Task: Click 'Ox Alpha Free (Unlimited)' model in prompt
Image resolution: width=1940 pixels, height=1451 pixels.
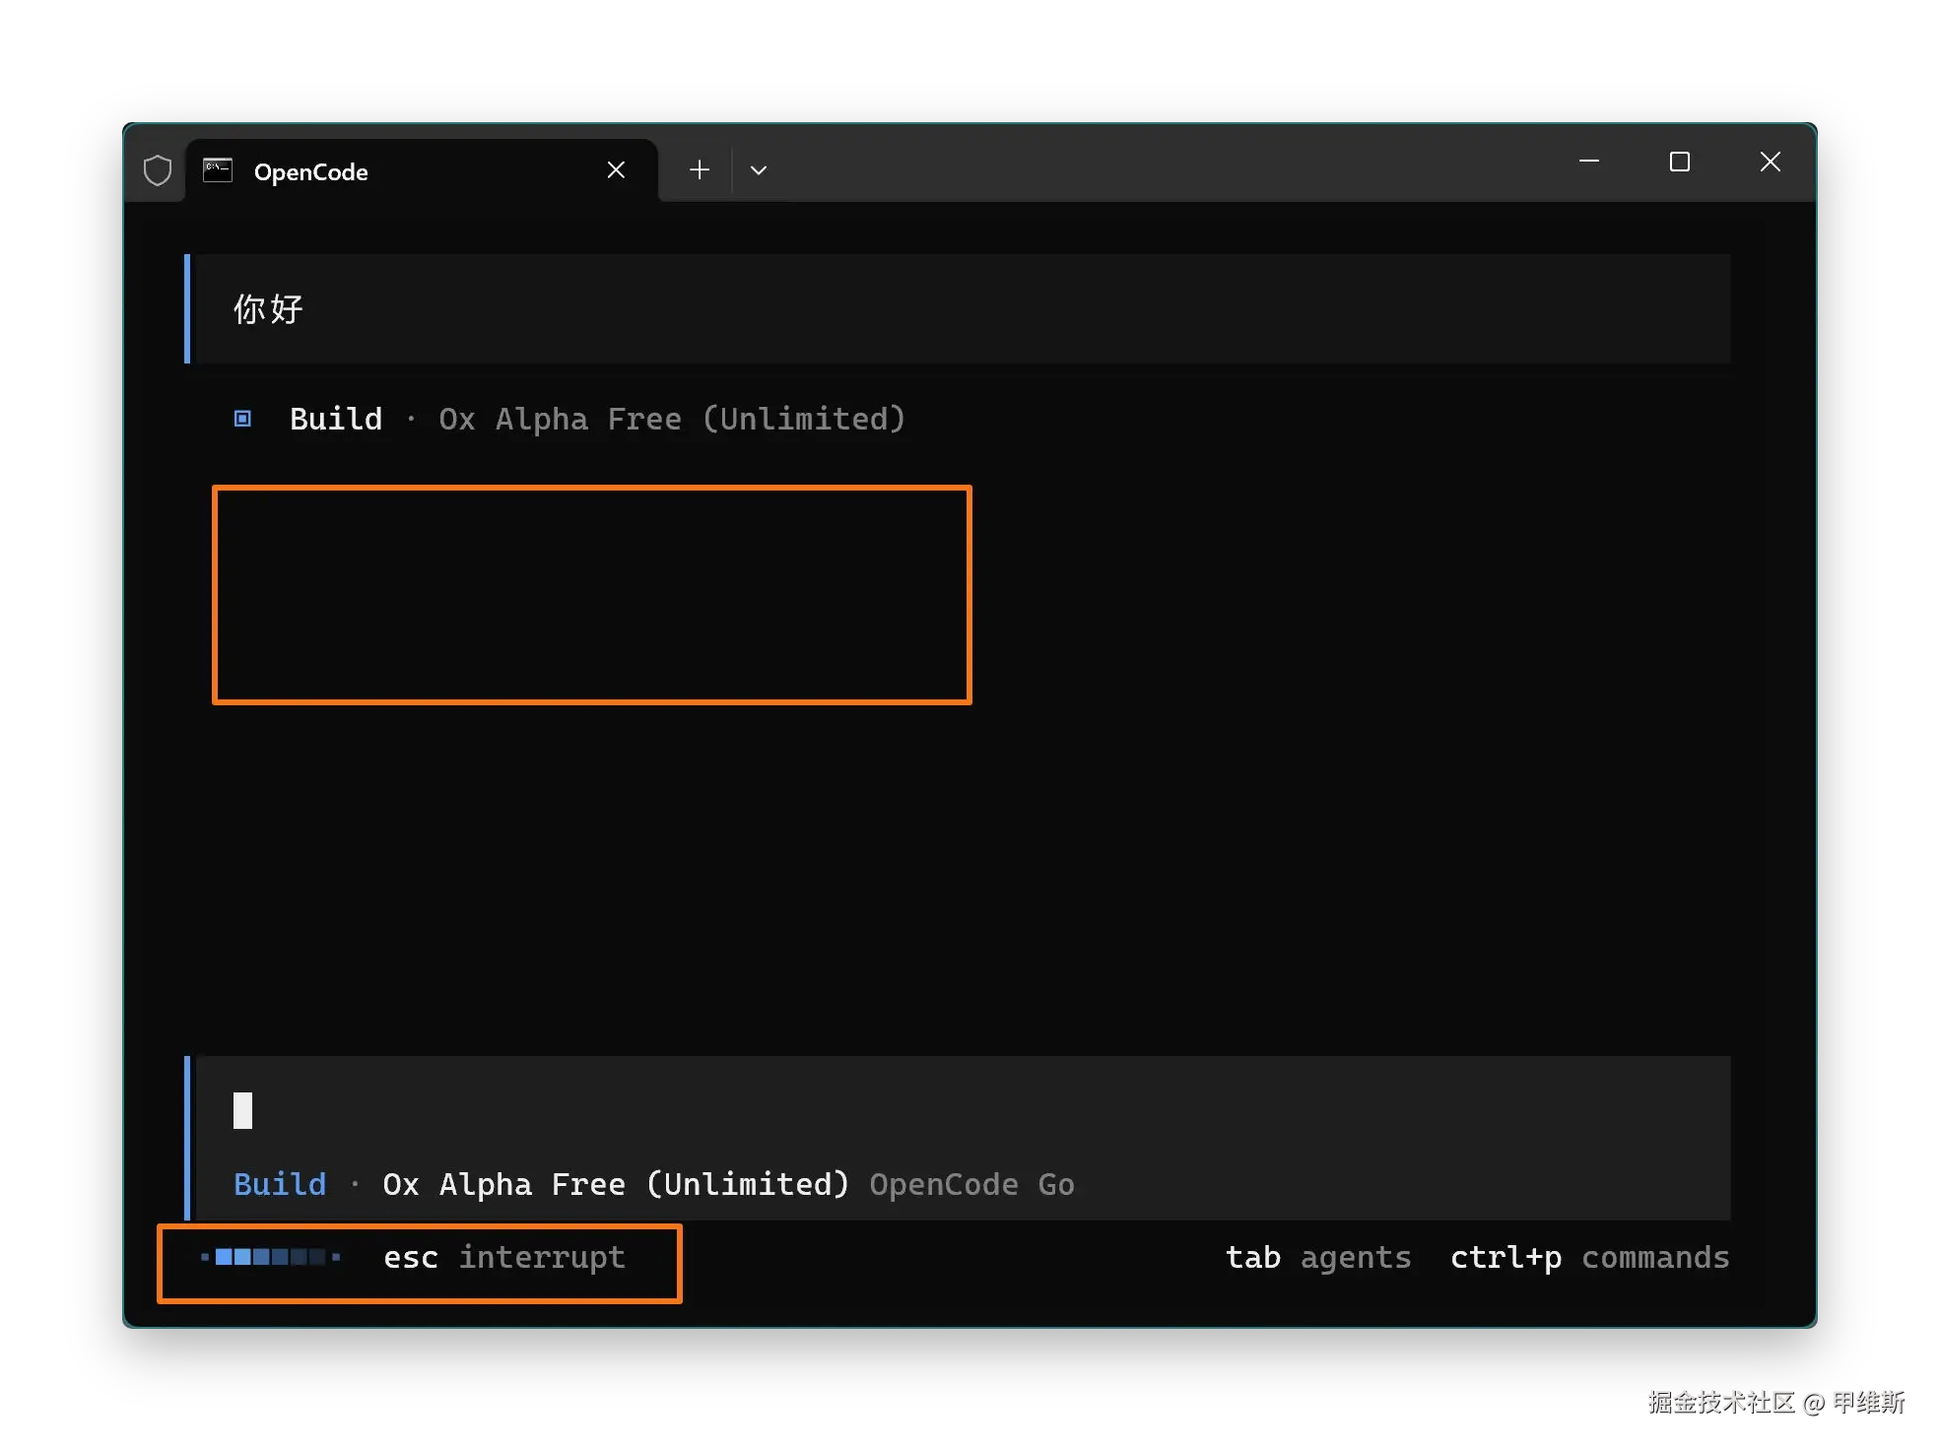Action: (616, 1184)
